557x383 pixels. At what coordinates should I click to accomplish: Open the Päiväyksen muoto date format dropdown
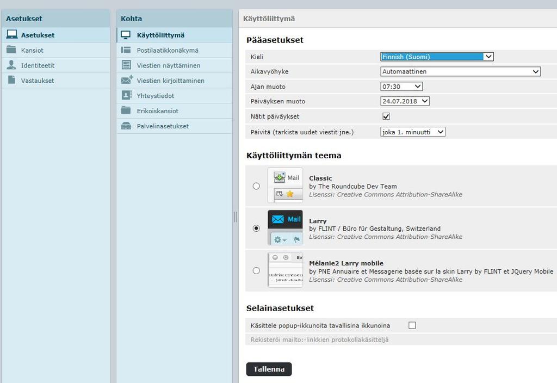[405, 101]
